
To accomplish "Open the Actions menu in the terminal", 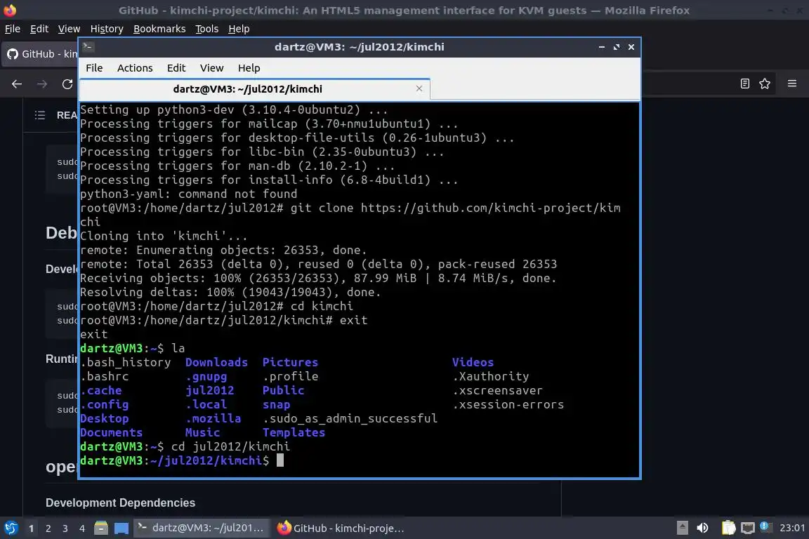I will pyautogui.click(x=135, y=68).
